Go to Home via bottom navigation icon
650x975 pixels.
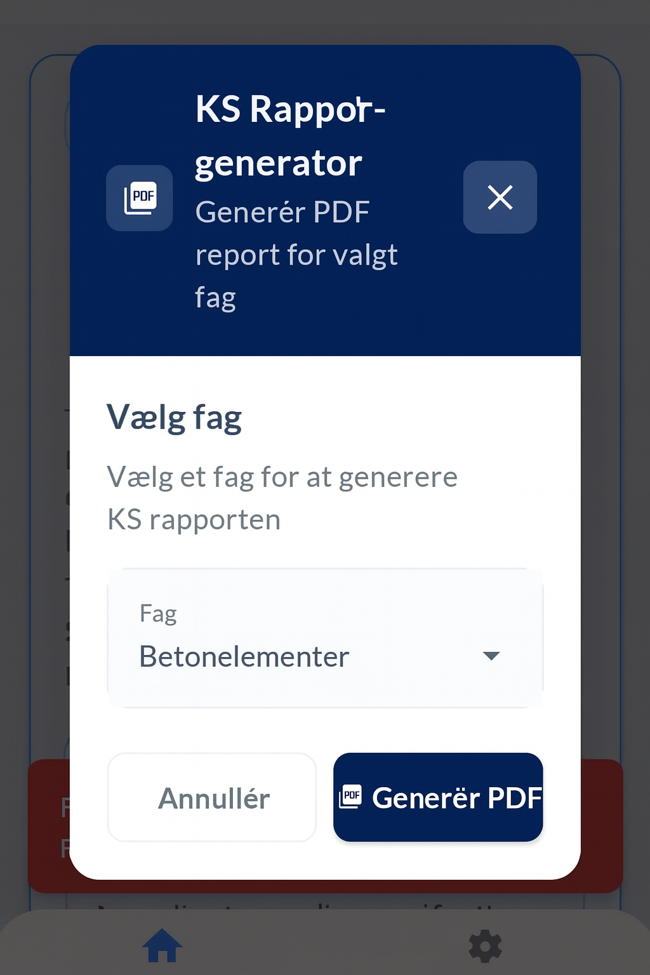coord(162,946)
